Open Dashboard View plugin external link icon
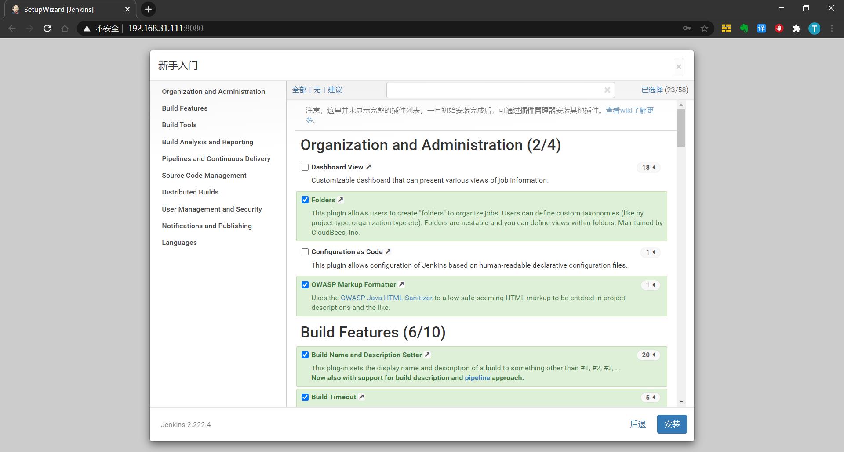 coord(369,167)
